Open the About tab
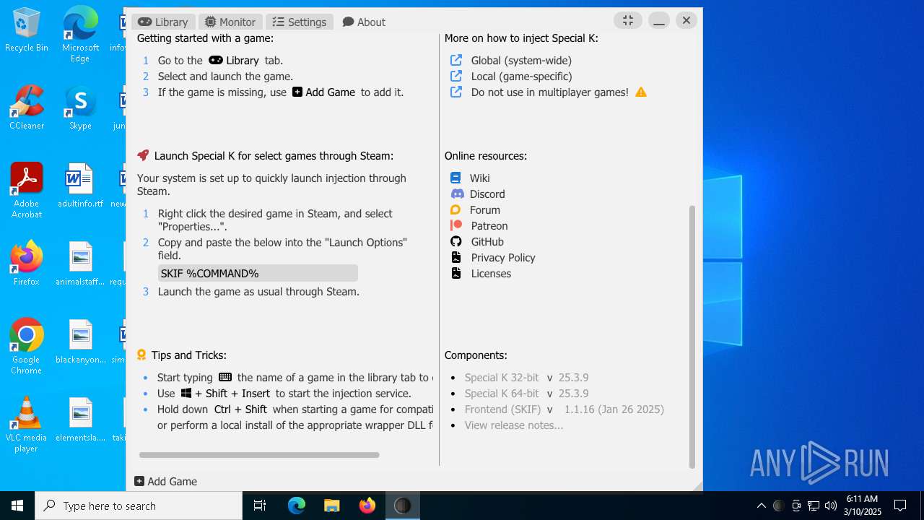This screenshot has width=924, height=520. pyautogui.click(x=364, y=22)
